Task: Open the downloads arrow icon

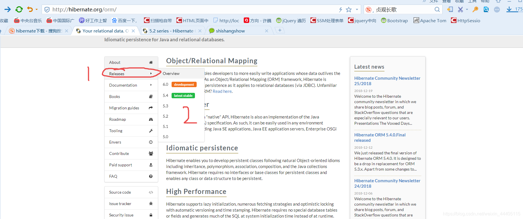Action: tap(509, 9)
